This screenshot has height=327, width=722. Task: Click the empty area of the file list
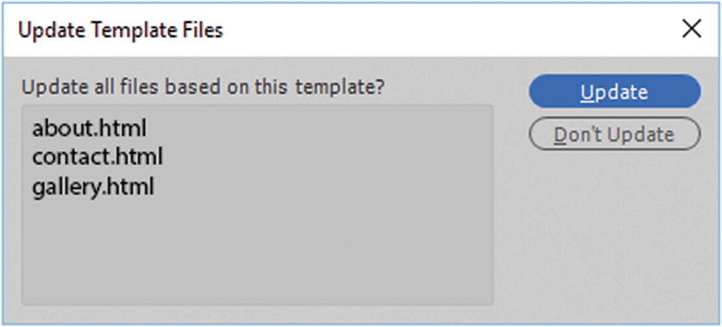click(x=257, y=256)
